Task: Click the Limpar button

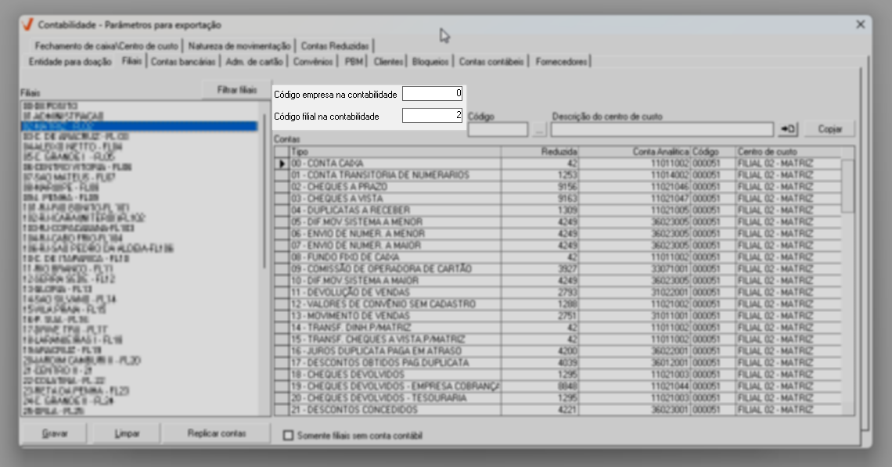Action: coord(127,433)
